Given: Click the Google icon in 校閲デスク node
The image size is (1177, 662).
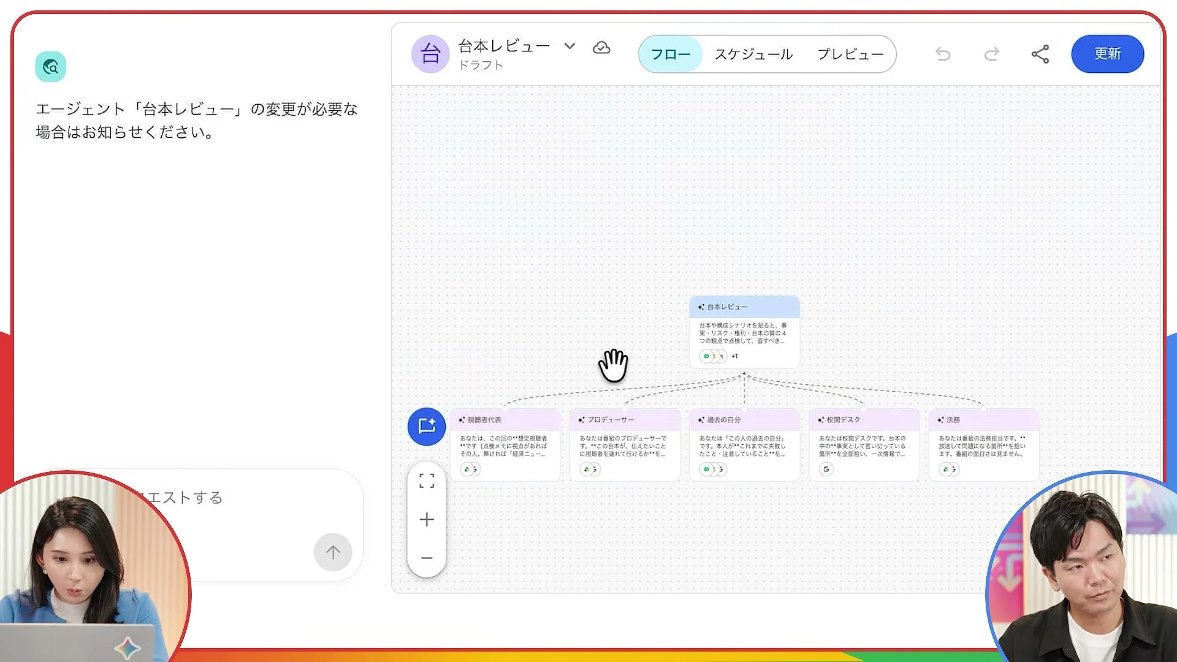Looking at the screenshot, I should point(826,470).
